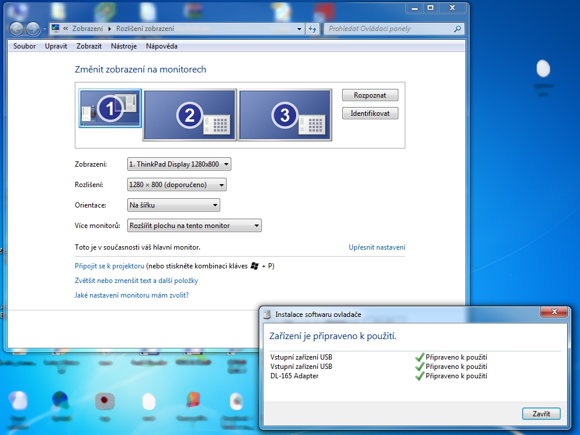Screen dimensions: 580x435
Task: Open the Zobrazení display dropdown
Action: (179, 164)
